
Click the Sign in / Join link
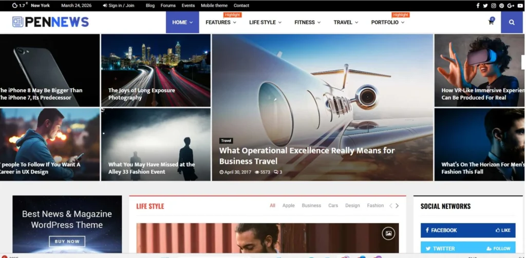click(119, 6)
